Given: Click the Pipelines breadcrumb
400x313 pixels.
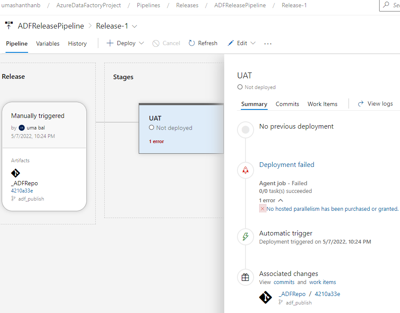Looking at the screenshot, I should pos(149,5).
